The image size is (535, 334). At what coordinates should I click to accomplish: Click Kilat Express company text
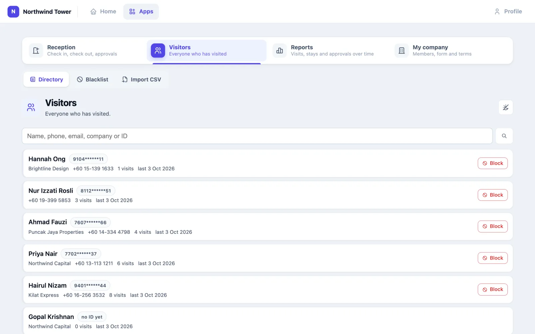point(43,295)
